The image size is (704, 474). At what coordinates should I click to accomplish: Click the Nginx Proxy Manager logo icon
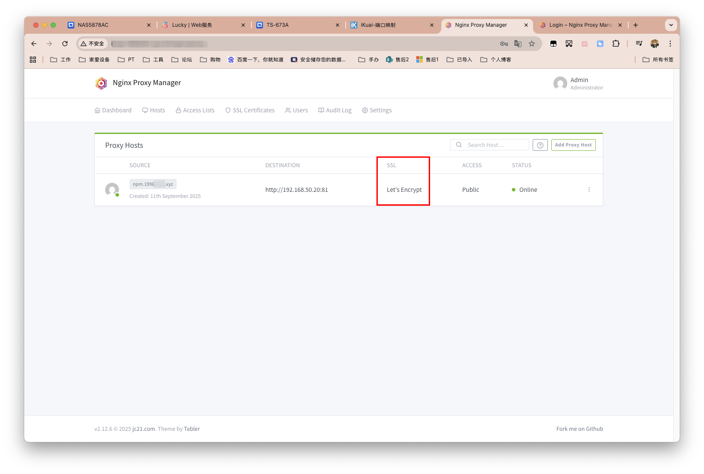(x=101, y=83)
